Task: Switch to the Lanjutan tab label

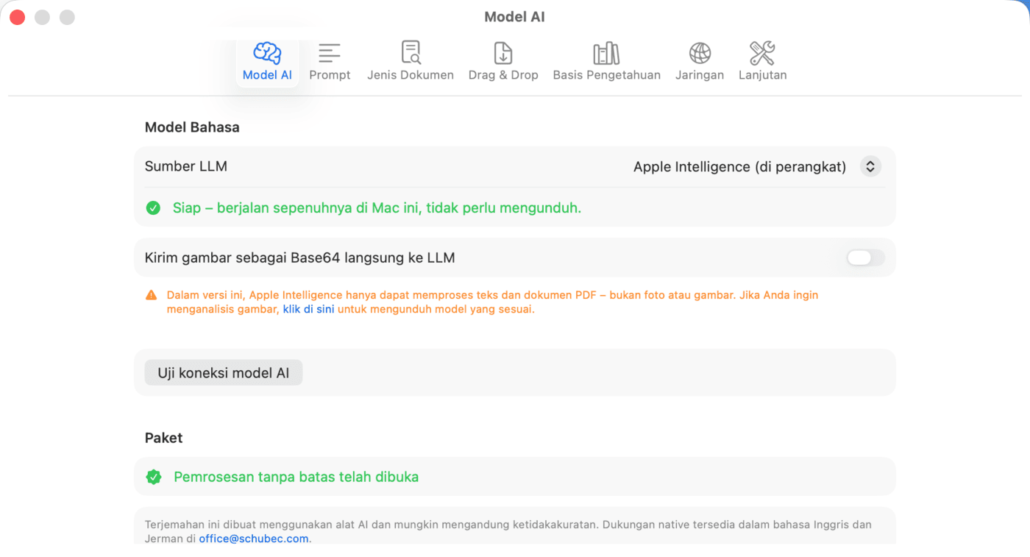Action: point(762,75)
